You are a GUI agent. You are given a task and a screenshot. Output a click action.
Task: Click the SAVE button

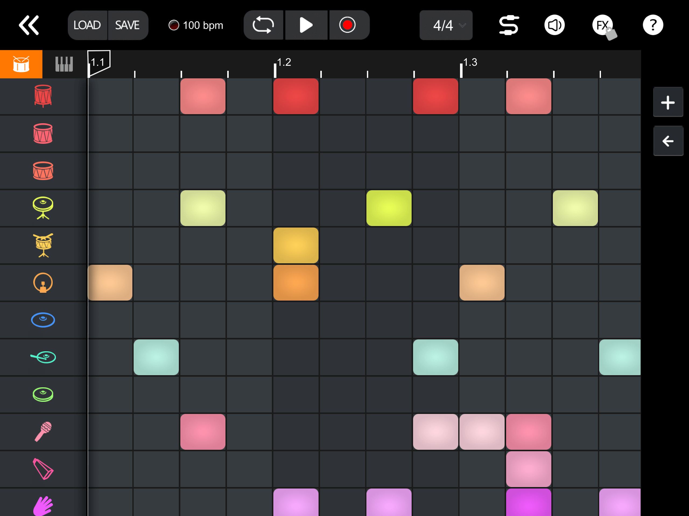point(127,25)
